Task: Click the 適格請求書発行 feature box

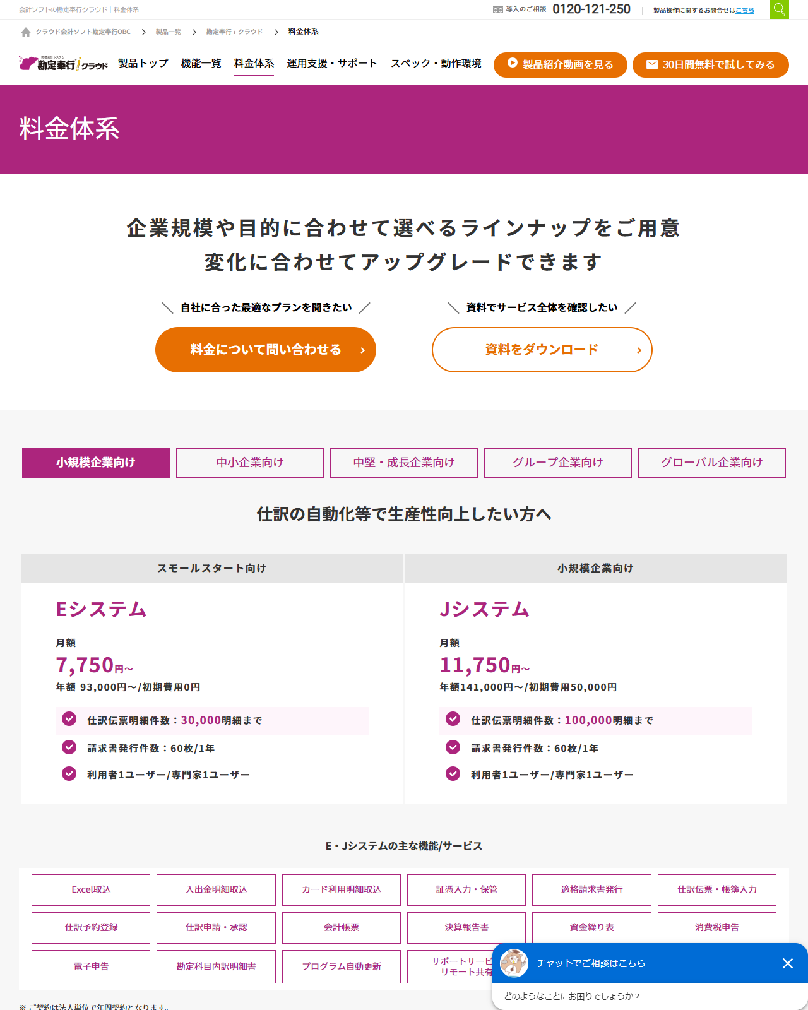Action: point(591,890)
